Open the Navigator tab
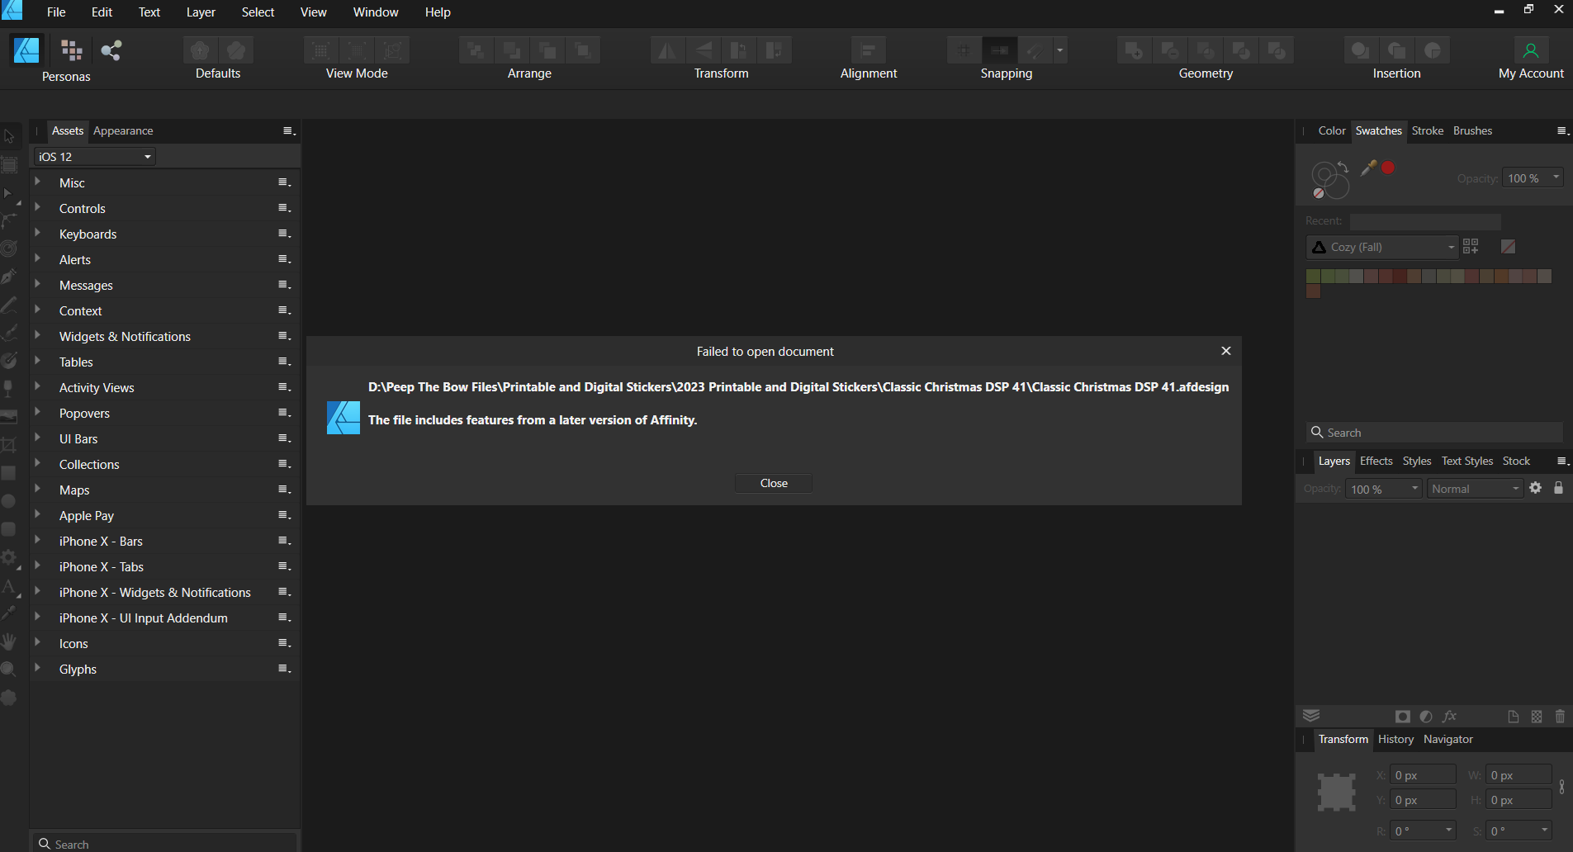This screenshot has width=1573, height=852. (x=1448, y=739)
